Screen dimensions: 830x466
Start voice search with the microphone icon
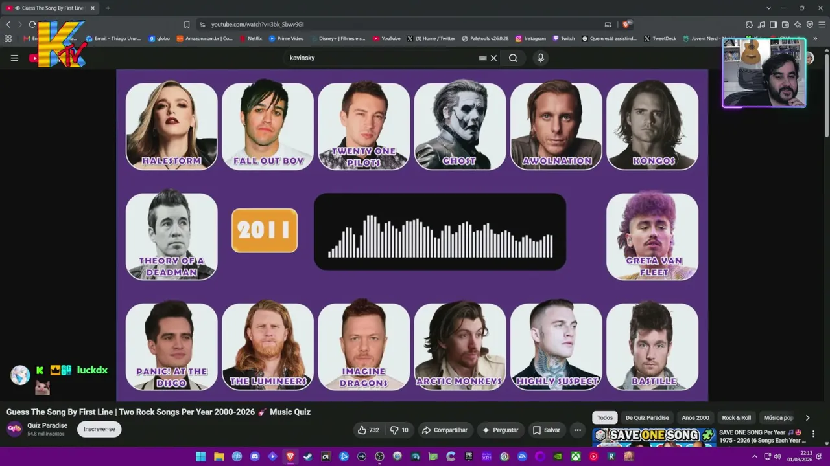click(x=540, y=58)
